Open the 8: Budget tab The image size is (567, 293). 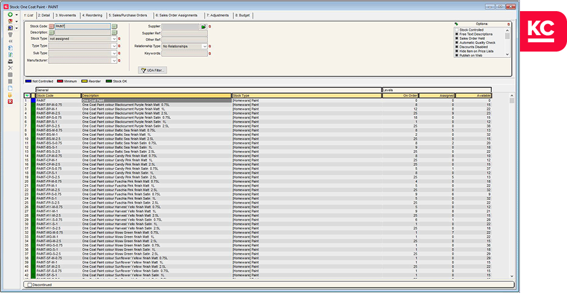point(243,15)
